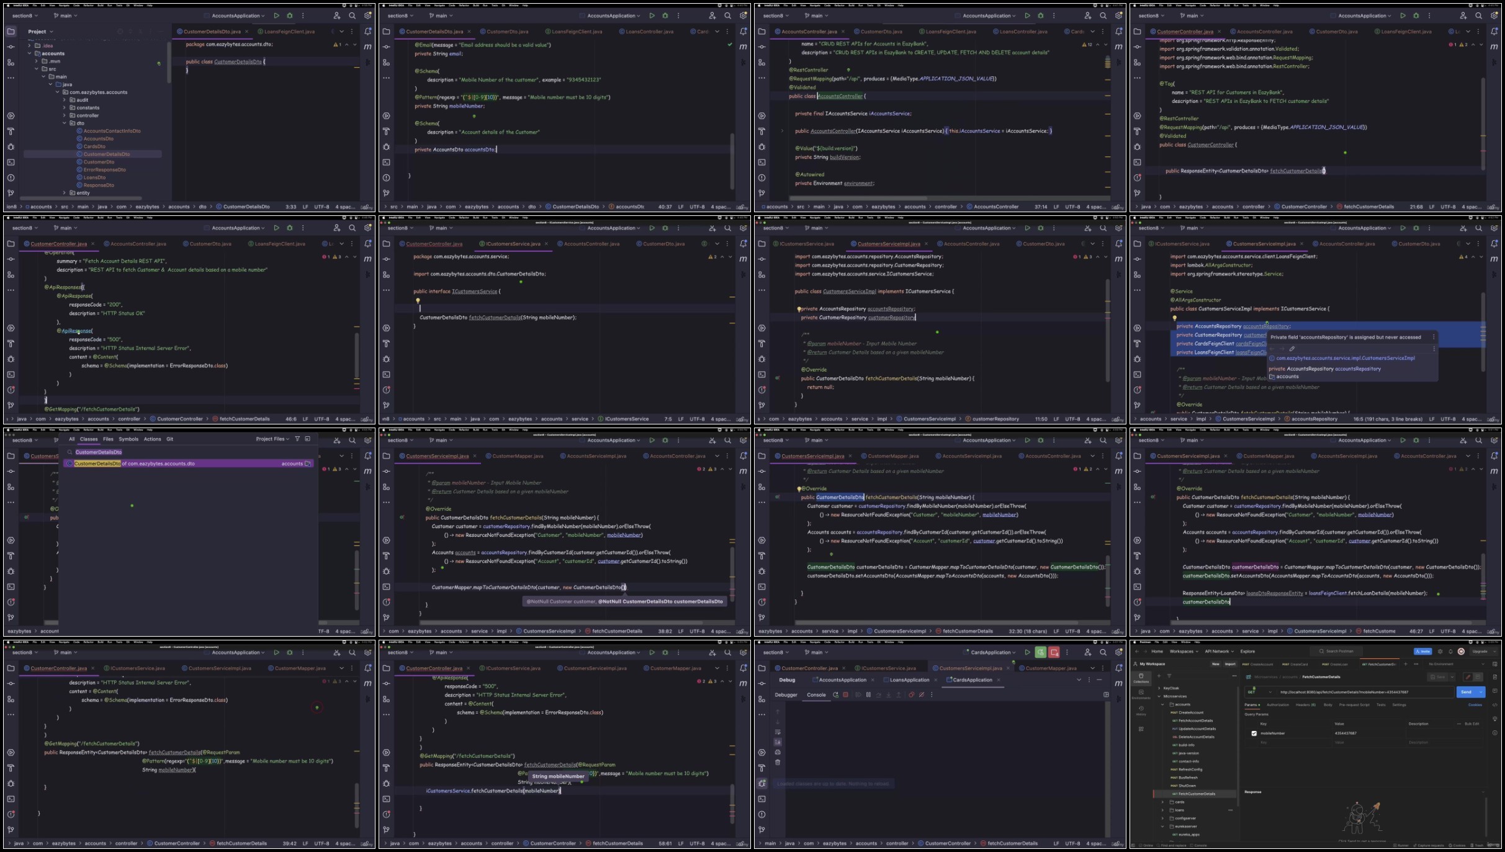Open the Project Files scope dropdown in search popup
This screenshot has width=1505, height=852.
click(272, 439)
